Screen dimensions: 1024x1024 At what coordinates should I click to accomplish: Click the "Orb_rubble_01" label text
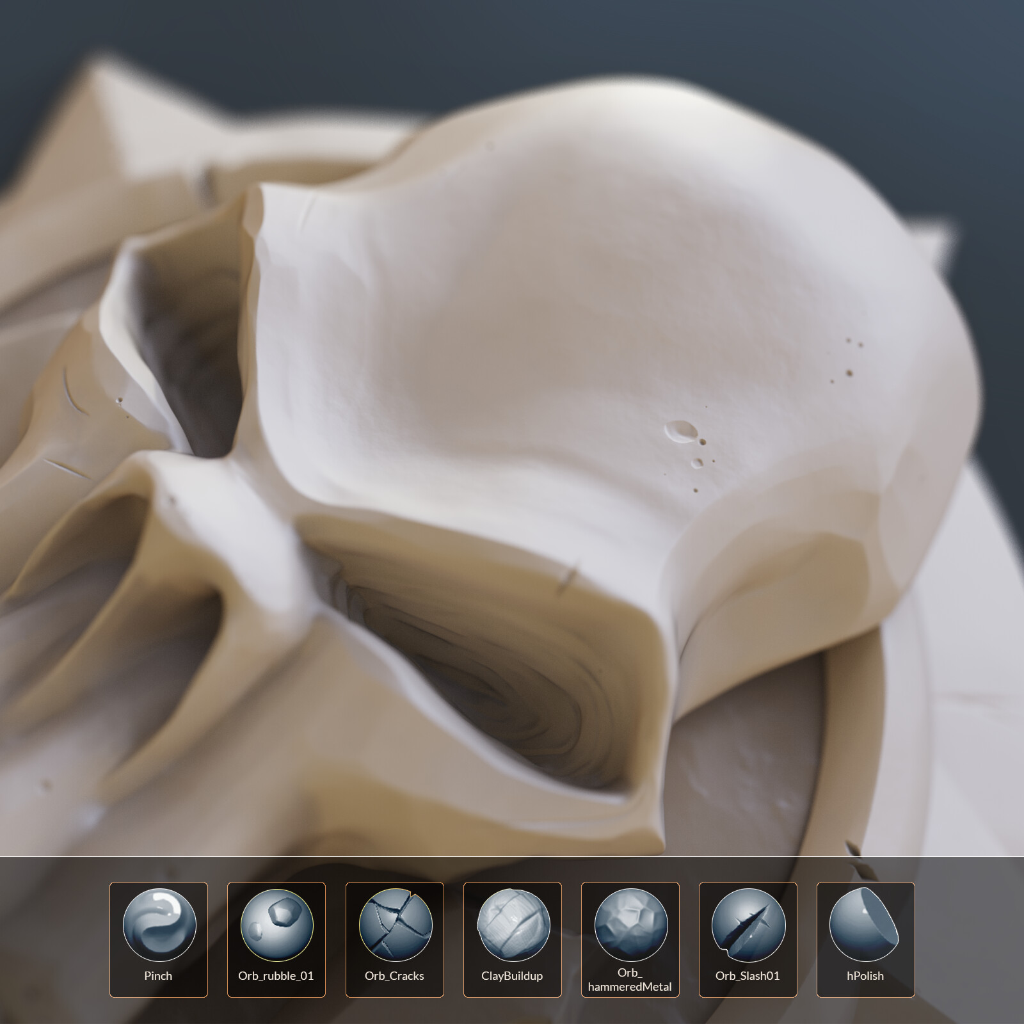tap(276, 976)
